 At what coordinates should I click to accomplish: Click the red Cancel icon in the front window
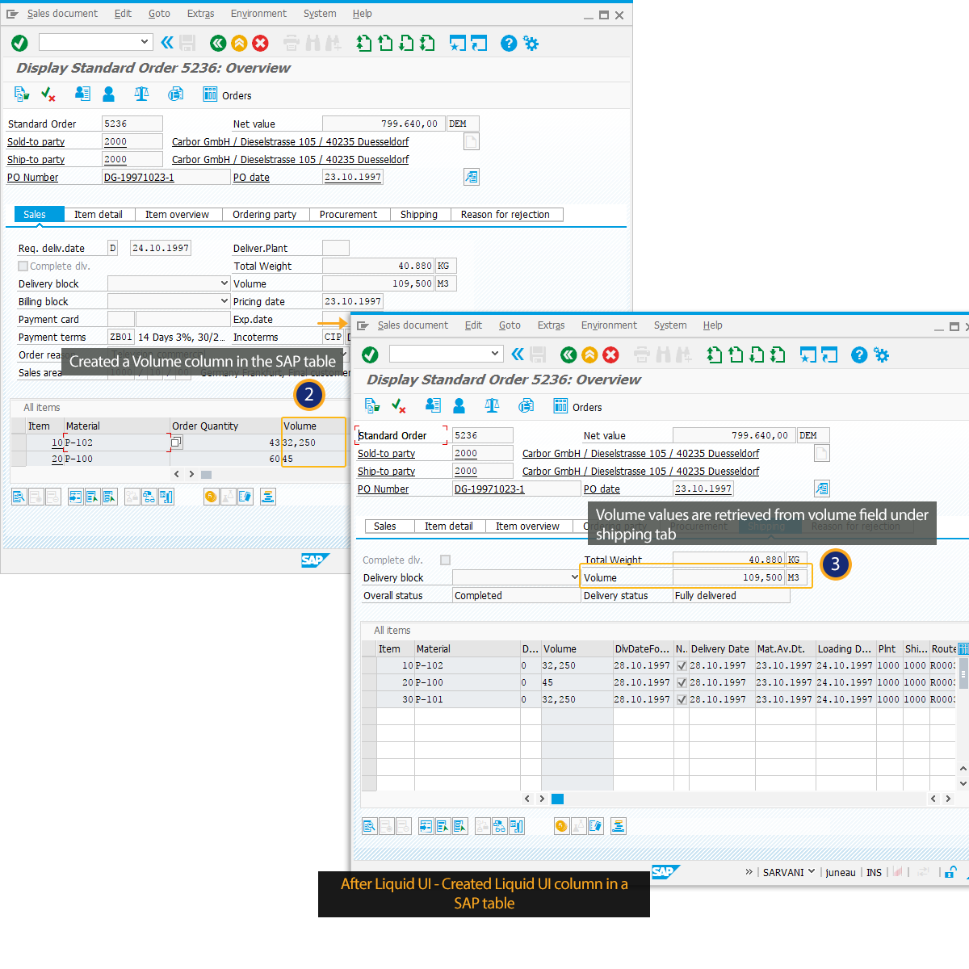coord(611,354)
